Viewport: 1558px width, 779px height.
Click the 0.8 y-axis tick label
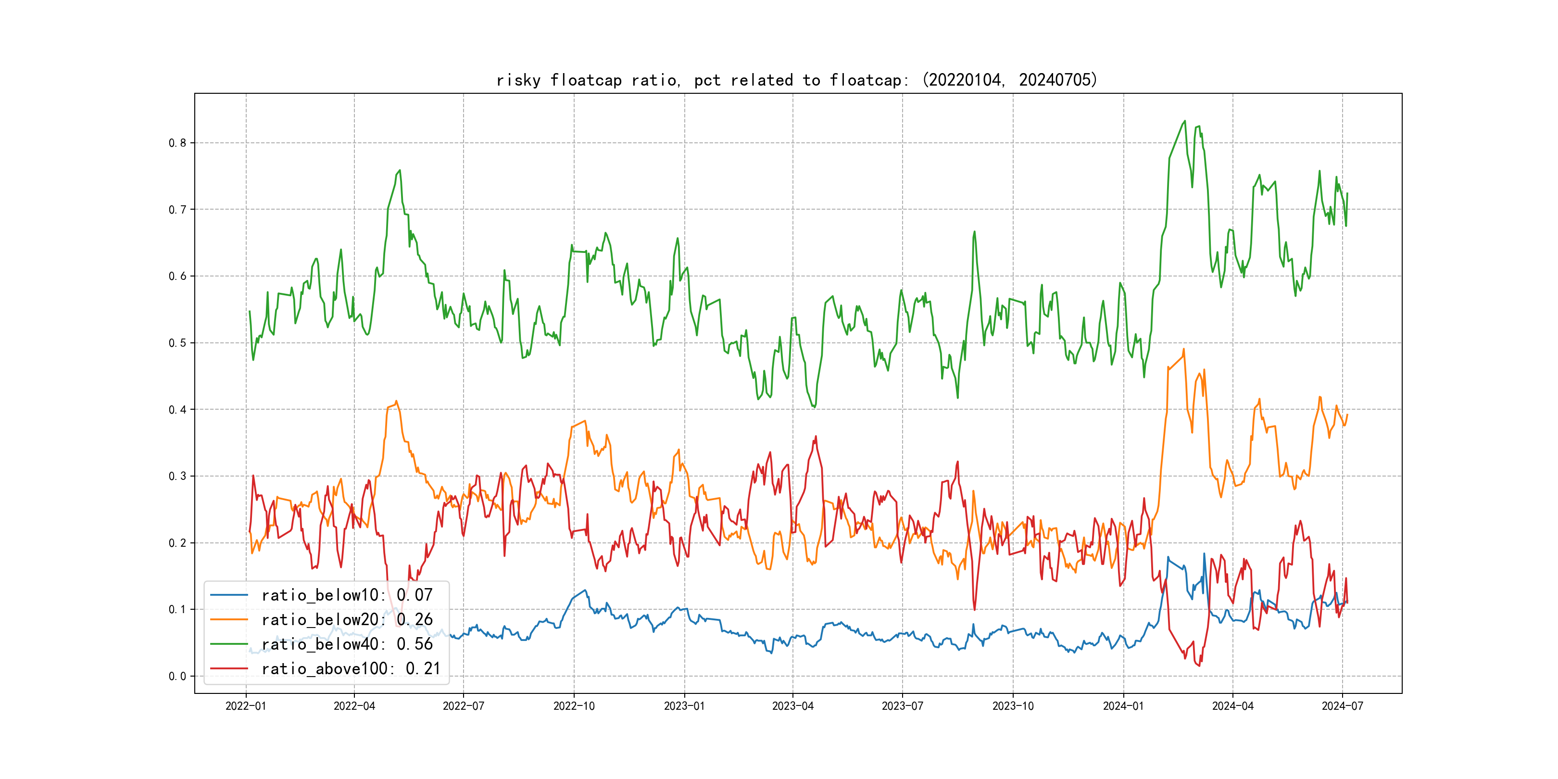tap(177, 143)
